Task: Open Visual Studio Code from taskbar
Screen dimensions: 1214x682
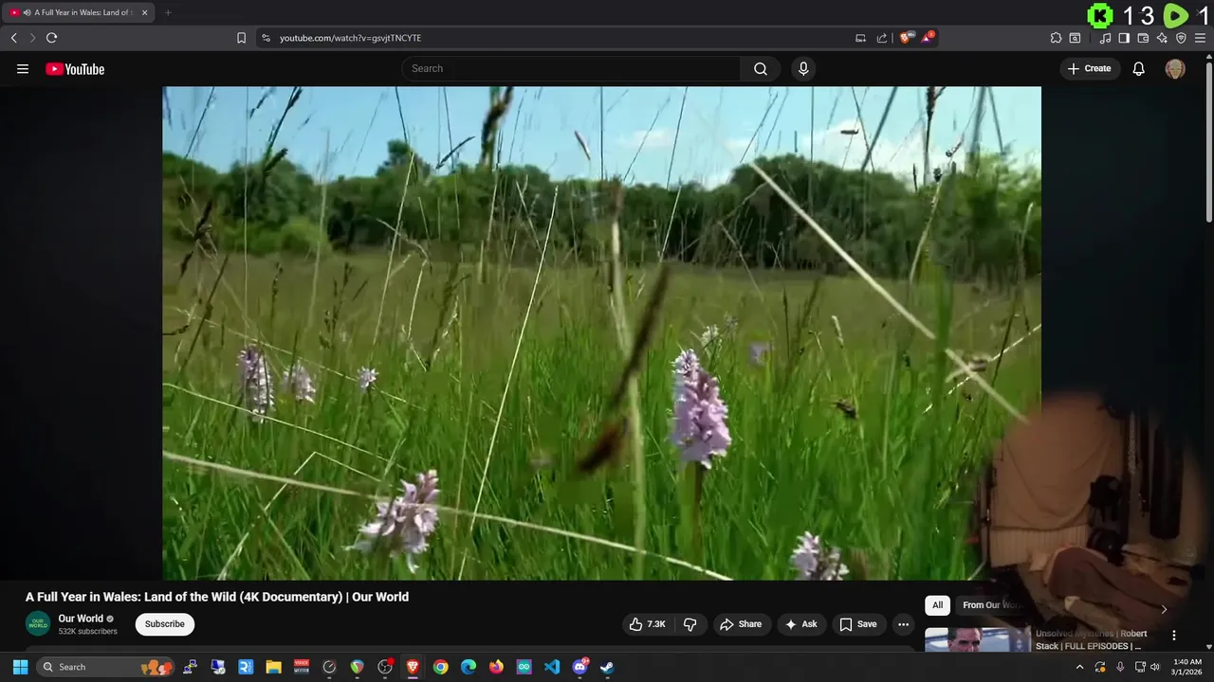Action: coord(552,667)
